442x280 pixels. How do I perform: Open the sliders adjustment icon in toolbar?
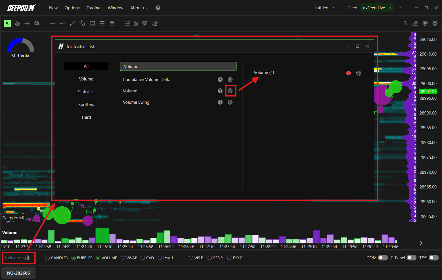pos(127,24)
